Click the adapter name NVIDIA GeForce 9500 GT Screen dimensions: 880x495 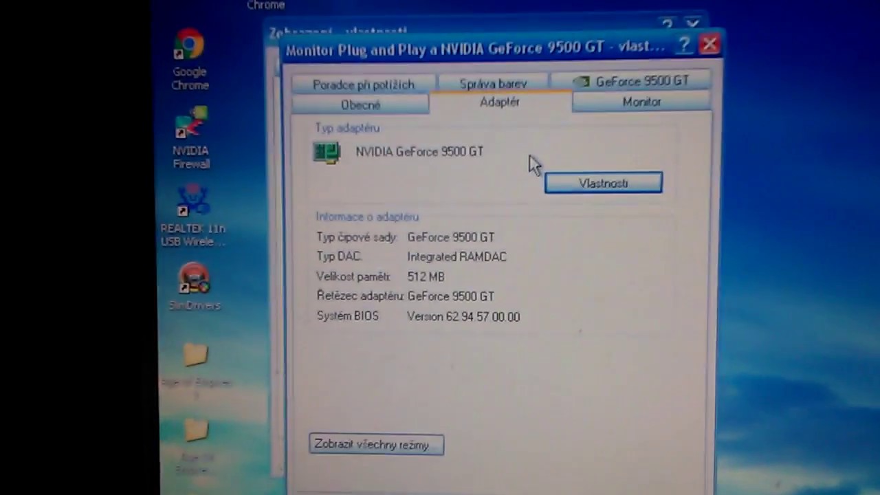(419, 151)
